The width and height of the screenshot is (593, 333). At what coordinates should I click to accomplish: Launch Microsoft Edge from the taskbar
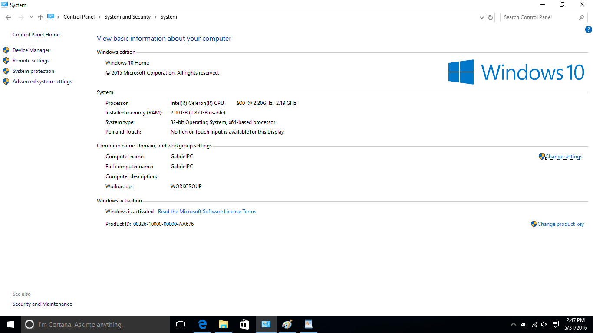pyautogui.click(x=202, y=324)
